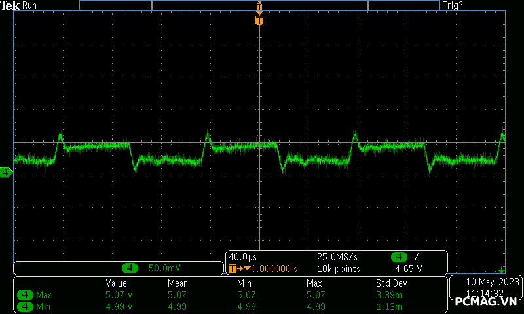The height and width of the screenshot is (314, 524).
Task: Click the Mean column header
Action: click(178, 283)
